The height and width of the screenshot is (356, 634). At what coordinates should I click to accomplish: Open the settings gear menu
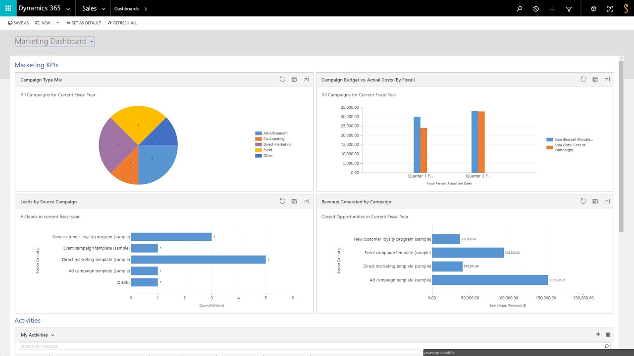coord(593,8)
